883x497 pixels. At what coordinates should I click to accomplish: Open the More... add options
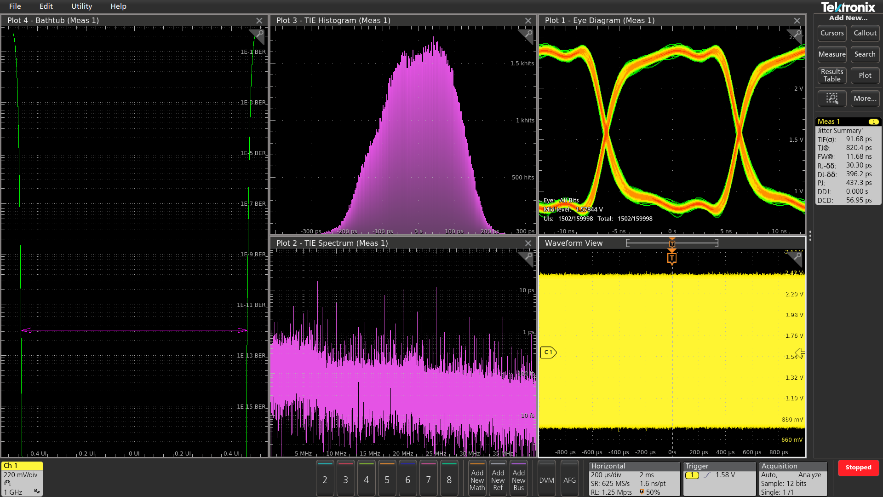865,98
